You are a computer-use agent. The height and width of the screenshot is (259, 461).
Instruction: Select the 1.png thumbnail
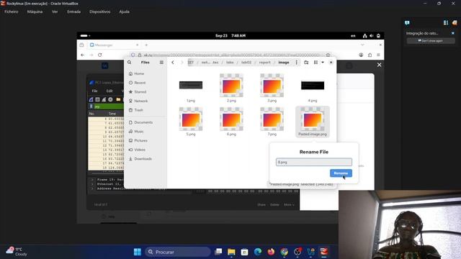pyautogui.click(x=191, y=85)
